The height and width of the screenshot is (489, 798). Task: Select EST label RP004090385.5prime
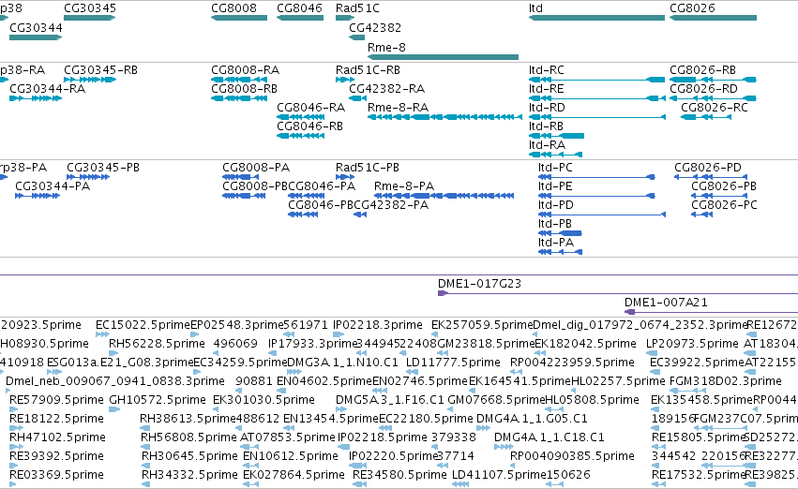(x=573, y=456)
